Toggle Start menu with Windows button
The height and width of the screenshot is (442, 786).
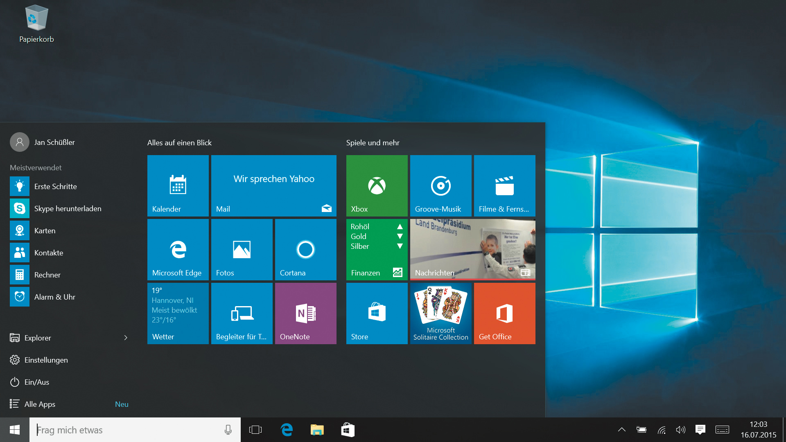[15, 430]
